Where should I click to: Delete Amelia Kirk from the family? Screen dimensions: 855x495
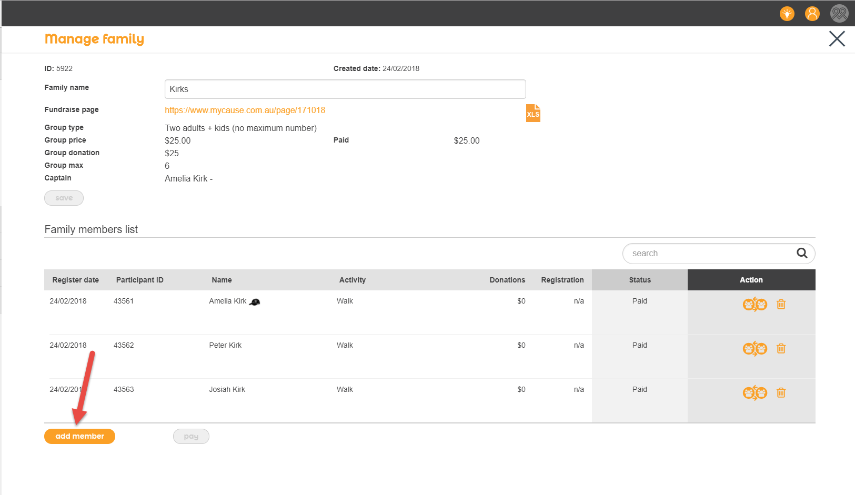tap(781, 304)
